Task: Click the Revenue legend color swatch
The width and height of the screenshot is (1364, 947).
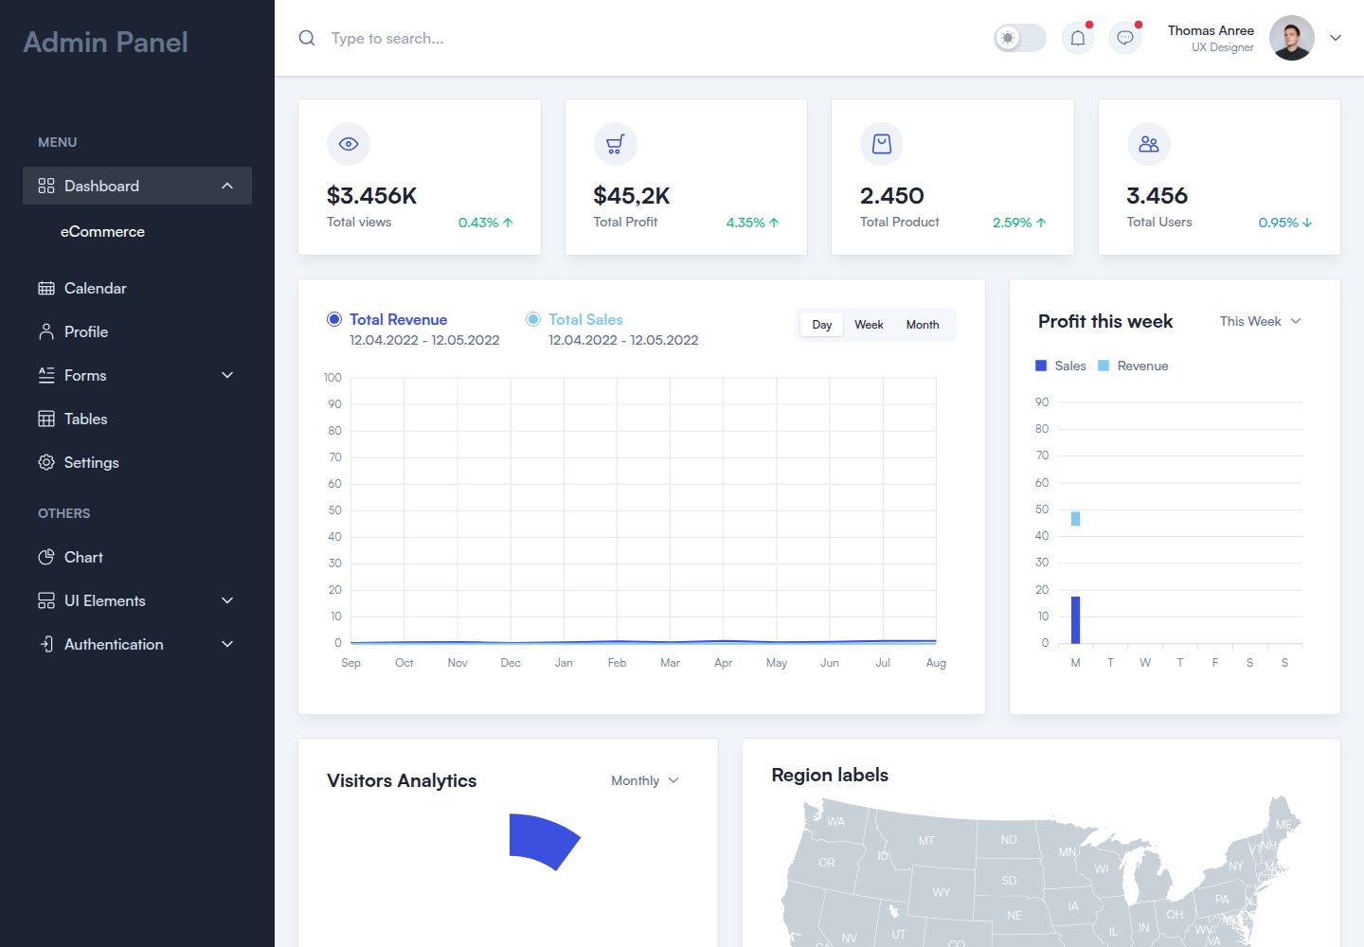Action: pyautogui.click(x=1104, y=366)
